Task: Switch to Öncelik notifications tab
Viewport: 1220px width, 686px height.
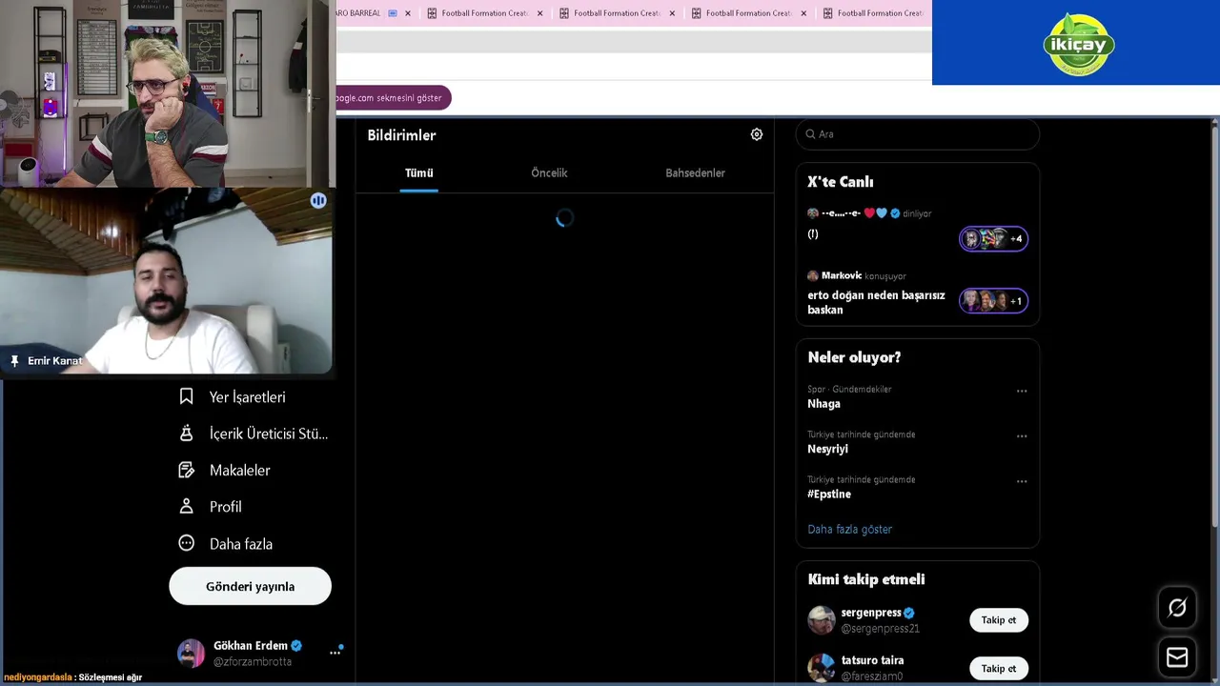Action: coord(549,173)
